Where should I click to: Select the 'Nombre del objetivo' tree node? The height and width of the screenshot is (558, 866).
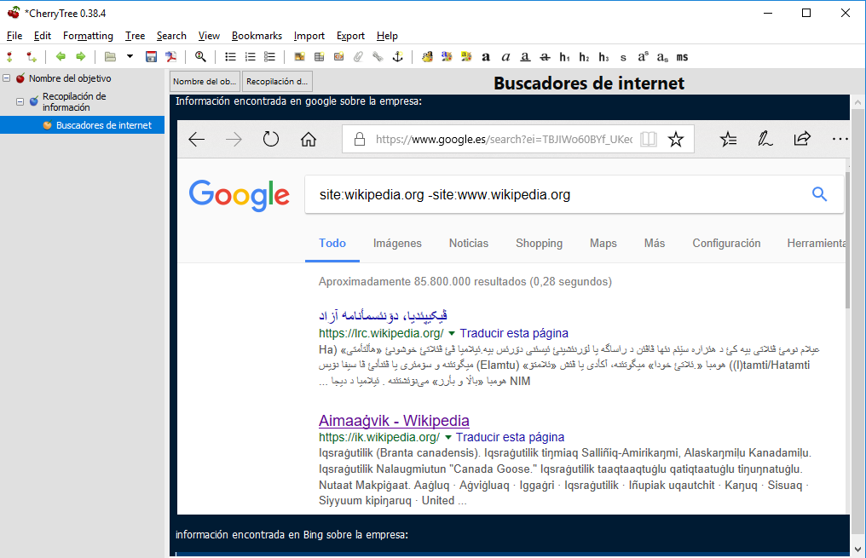coord(70,78)
